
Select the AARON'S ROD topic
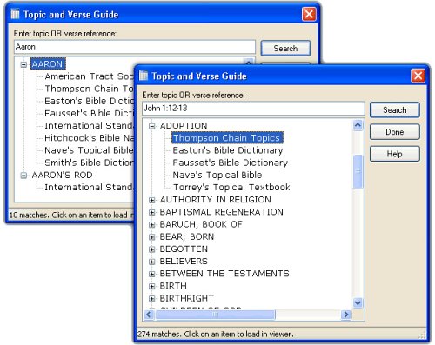62,175
